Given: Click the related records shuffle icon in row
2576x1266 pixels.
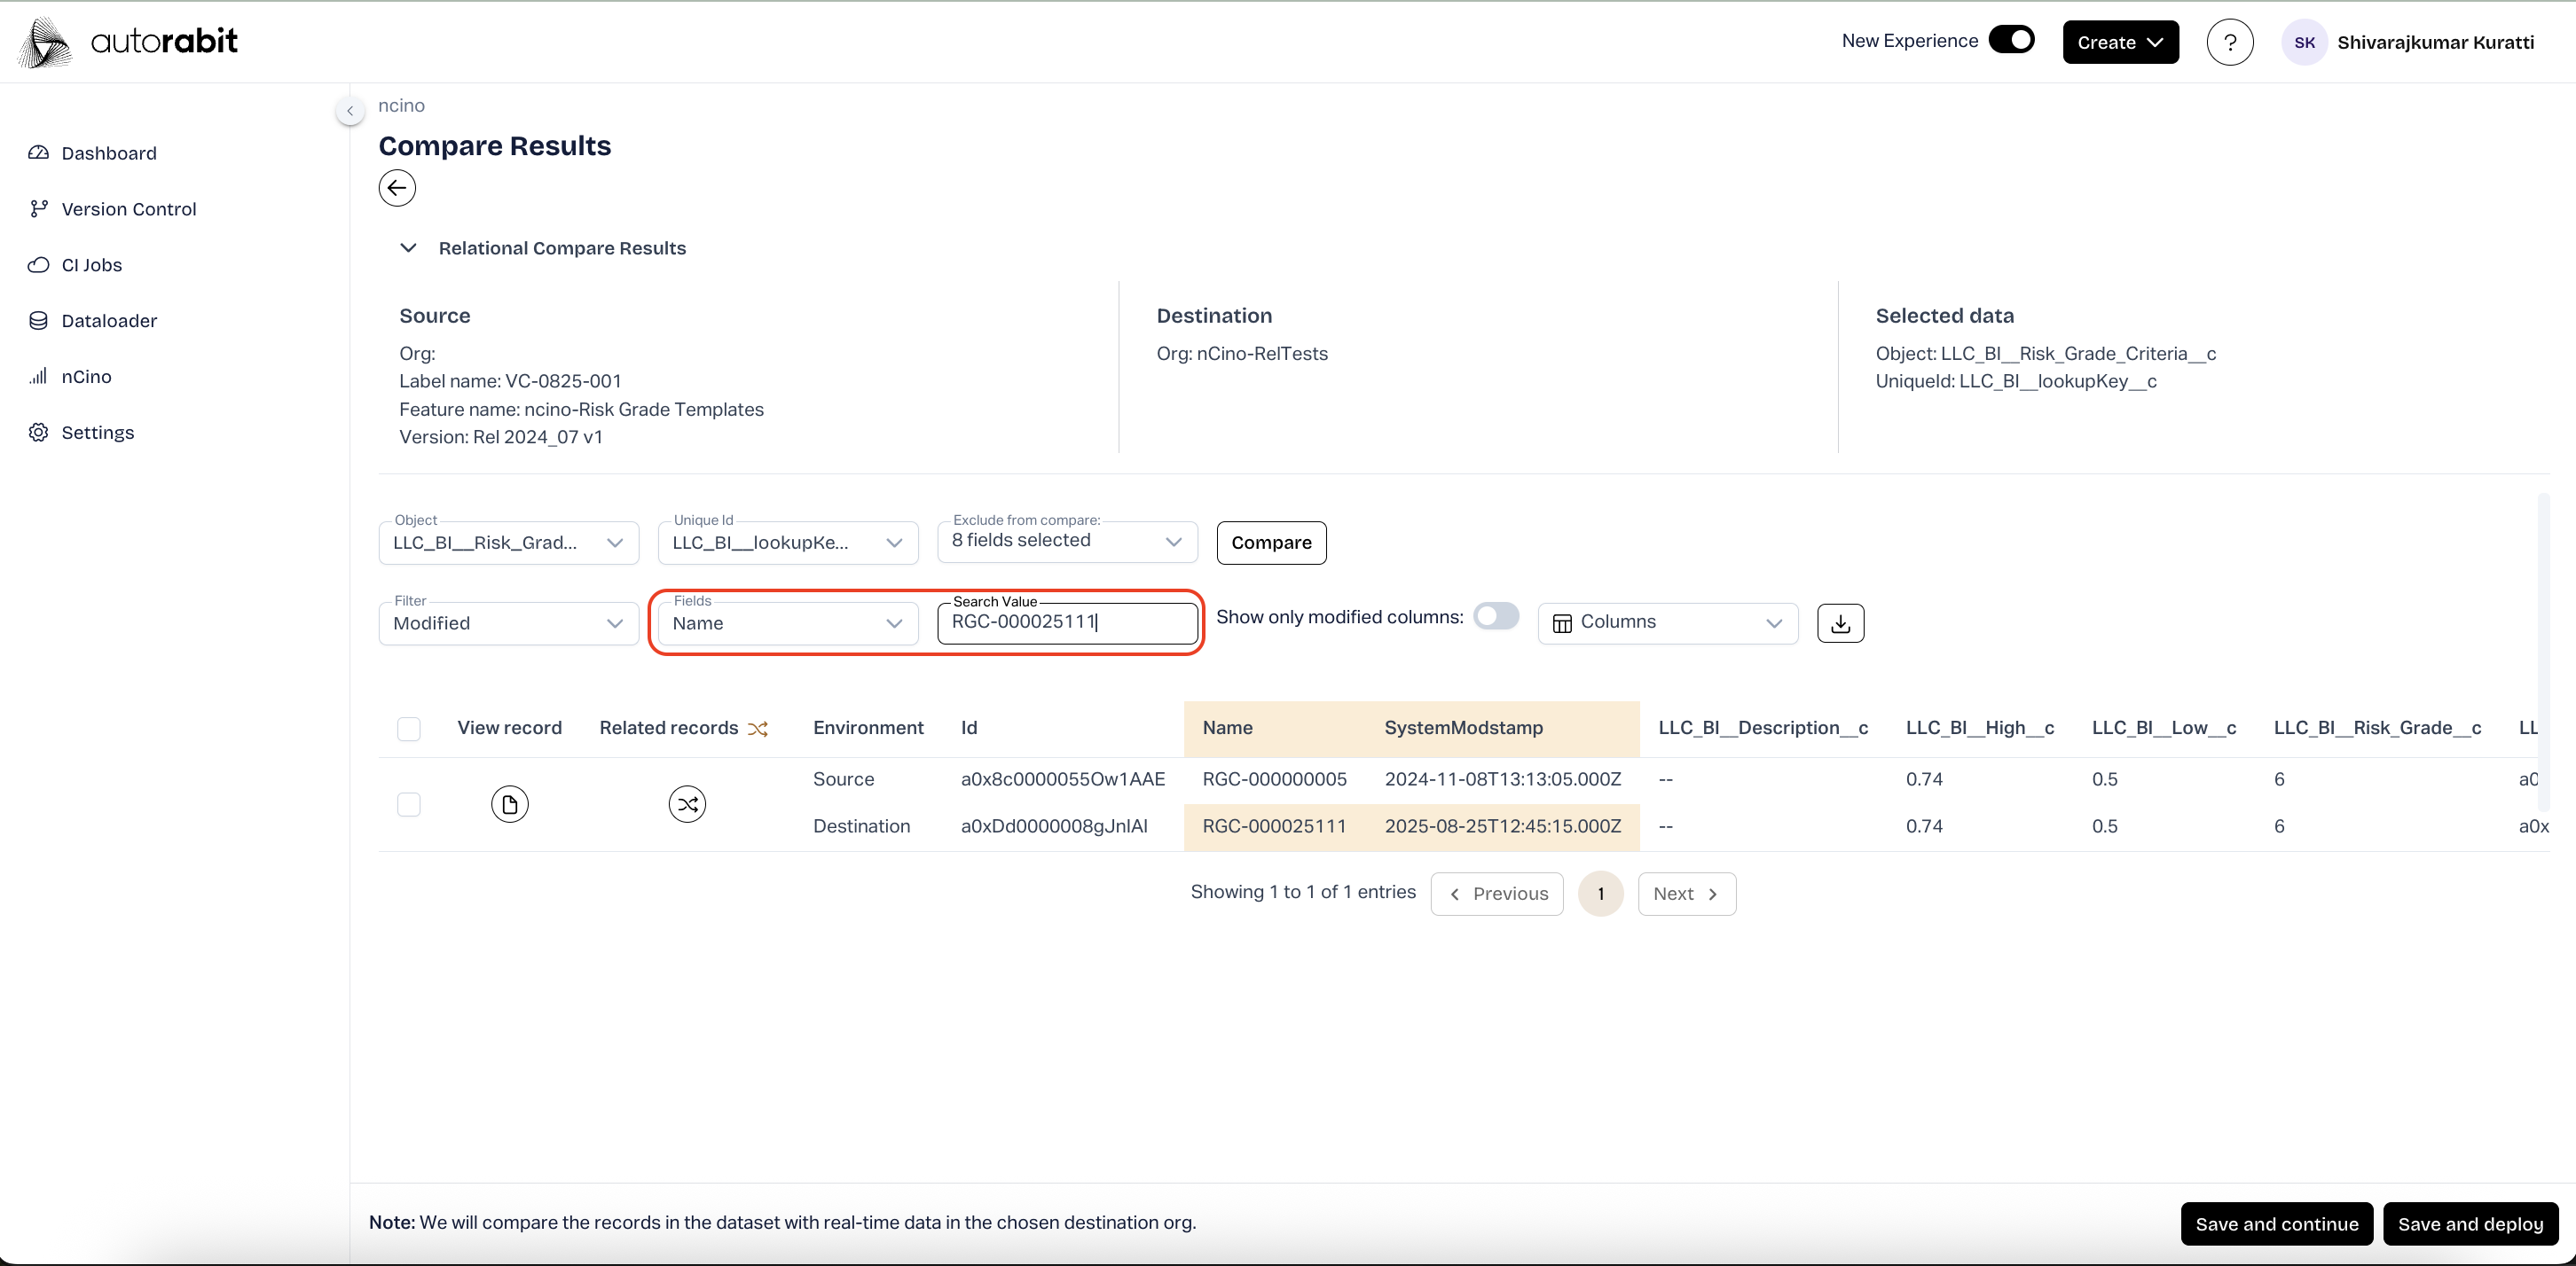Looking at the screenshot, I should (686, 803).
